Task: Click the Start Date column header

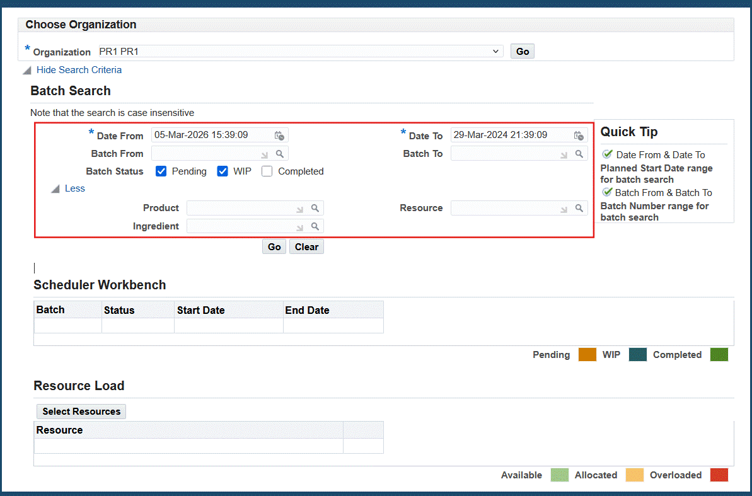Action: [229, 310]
